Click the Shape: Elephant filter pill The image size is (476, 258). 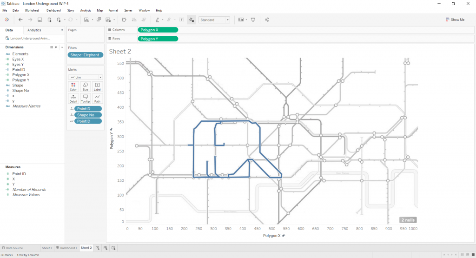click(x=86, y=55)
